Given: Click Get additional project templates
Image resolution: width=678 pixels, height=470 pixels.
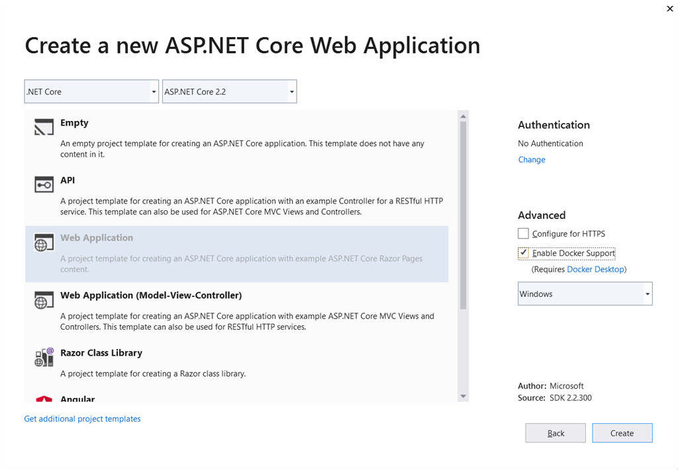Looking at the screenshot, I should click(82, 418).
